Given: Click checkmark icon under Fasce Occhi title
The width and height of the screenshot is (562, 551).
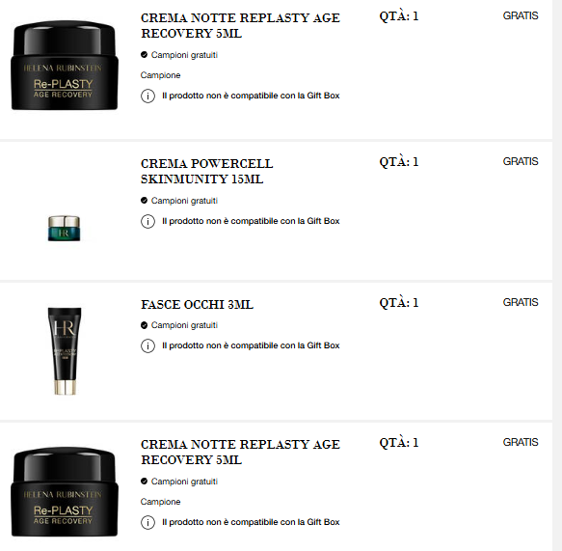Looking at the screenshot, I should pyautogui.click(x=144, y=325).
